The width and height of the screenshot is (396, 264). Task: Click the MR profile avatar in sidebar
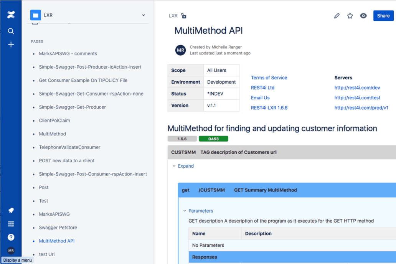11,251
